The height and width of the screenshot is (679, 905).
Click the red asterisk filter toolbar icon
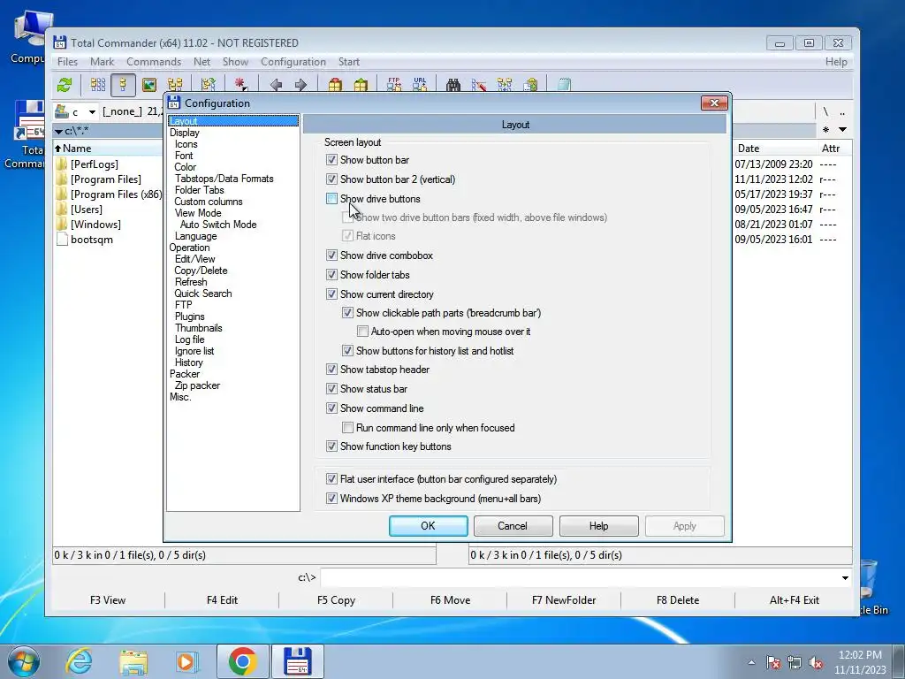pos(240,85)
